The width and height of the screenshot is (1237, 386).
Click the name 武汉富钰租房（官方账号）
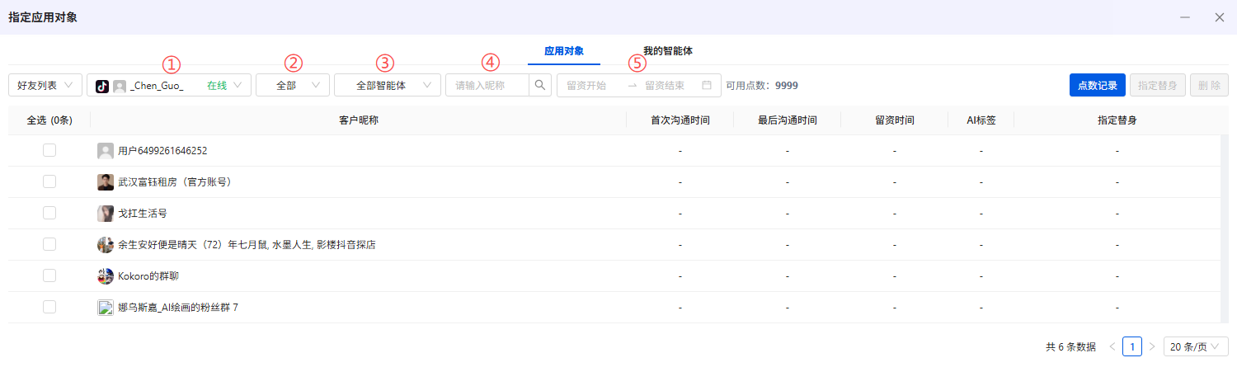click(x=175, y=182)
